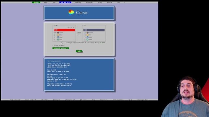
Task: Click the Liquidity utilization text line
Action: point(59,84)
